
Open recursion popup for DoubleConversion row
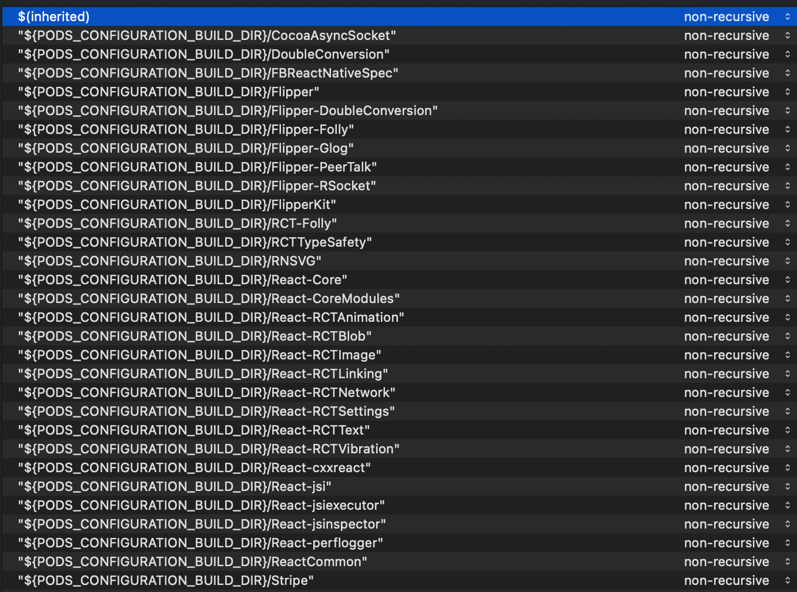[x=738, y=54]
